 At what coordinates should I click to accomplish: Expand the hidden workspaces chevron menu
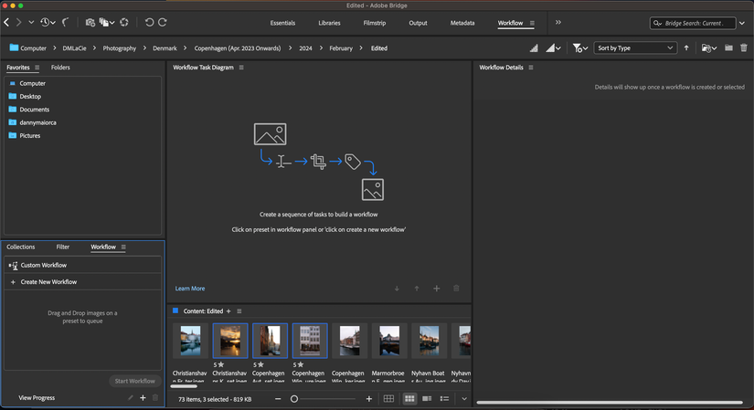pyautogui.click(x=558, y=23)
